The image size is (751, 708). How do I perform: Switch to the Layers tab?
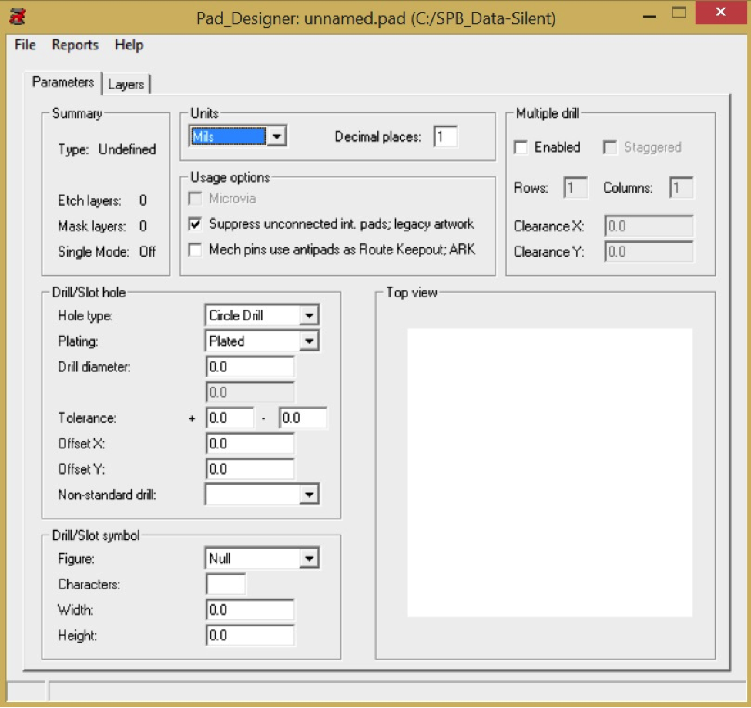coord(126,85)
